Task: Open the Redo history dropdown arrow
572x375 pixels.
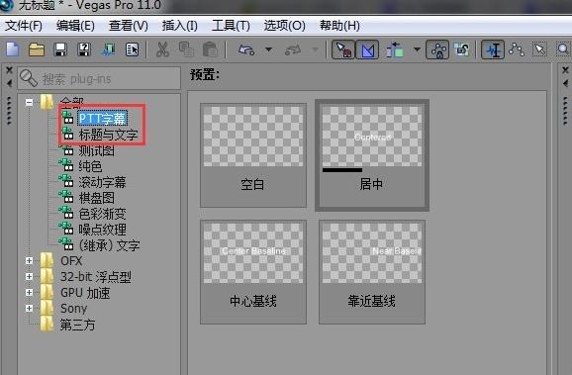Action: (315, 49)
